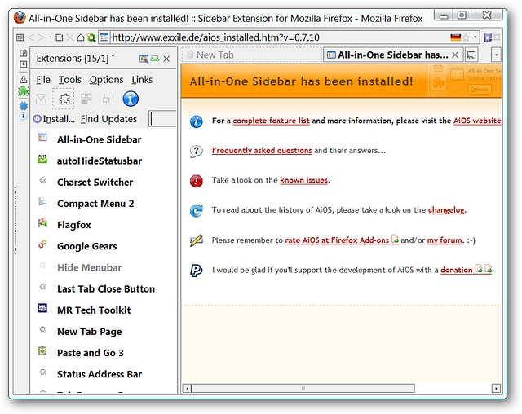Select Status Address Bar extension
This screenshot has width=522, height=414.
point(104,374)
